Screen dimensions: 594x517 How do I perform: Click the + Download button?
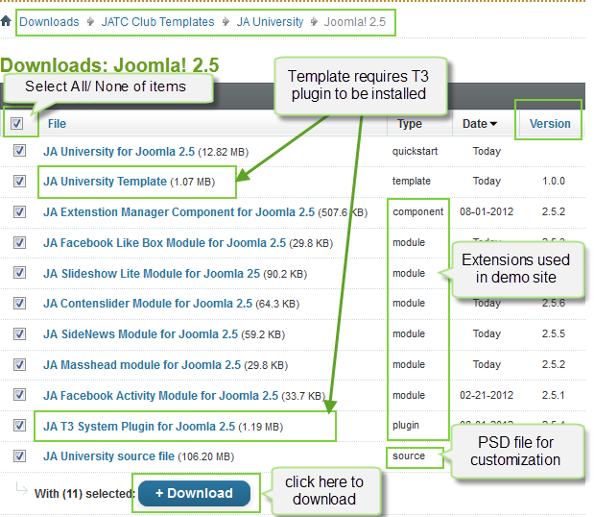click(x=195, y=493)
